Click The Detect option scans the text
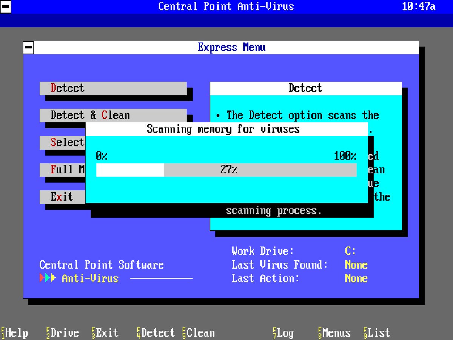The image size is (453, 340). [303, 116]
